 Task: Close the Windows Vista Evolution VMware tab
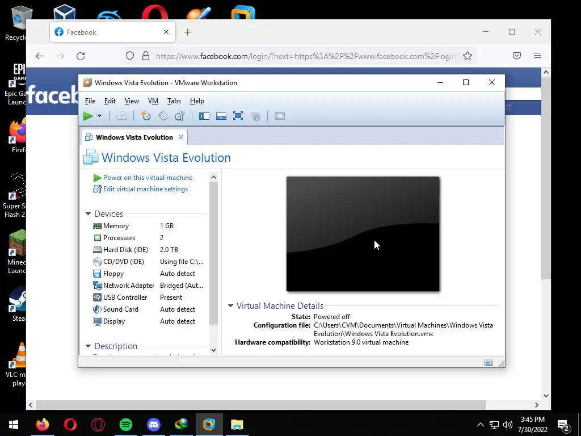coord(181,137)
